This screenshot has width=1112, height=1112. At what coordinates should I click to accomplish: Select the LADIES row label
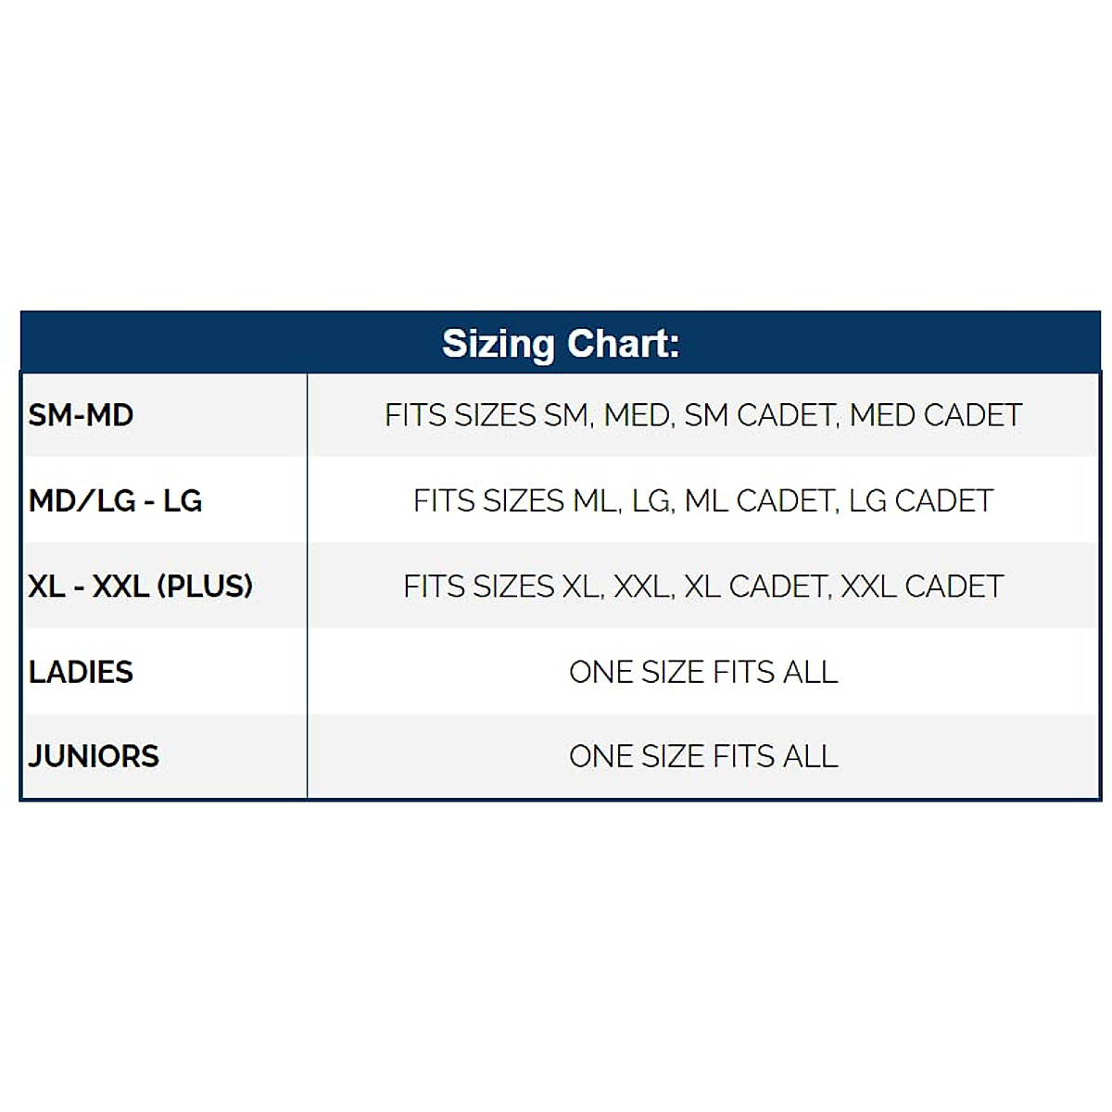(81, 672)
